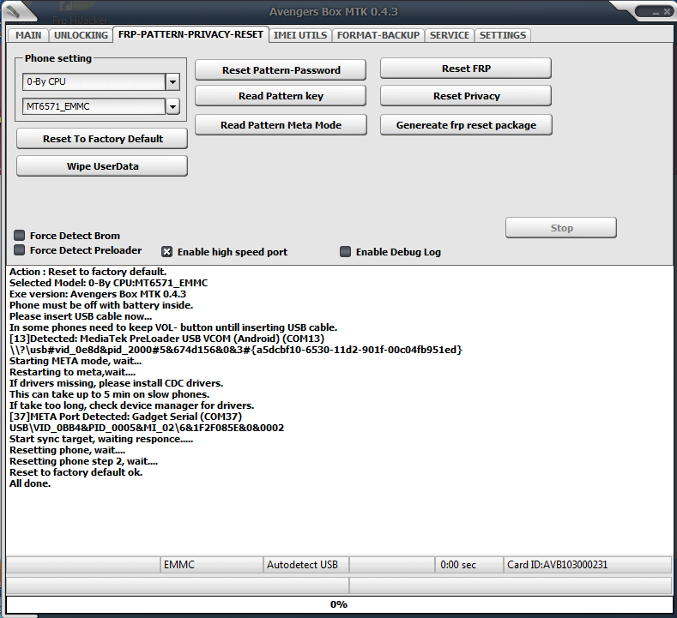677x618 pixels.
Task: Click 'Action : Reset to factory default.' line
Action: 88,272
